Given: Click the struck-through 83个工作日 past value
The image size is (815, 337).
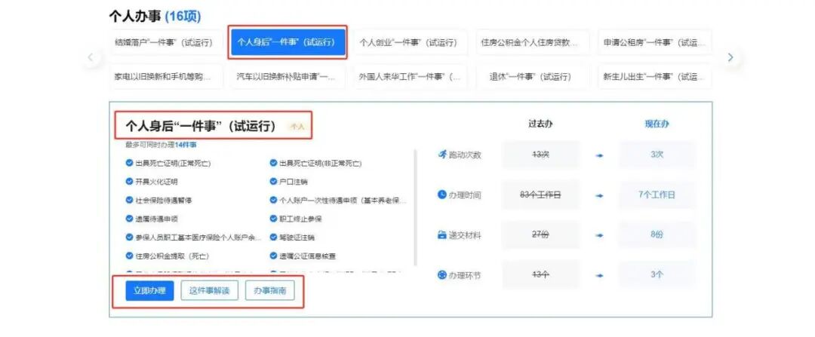Looking at the screenshot, I should (540, 195).
